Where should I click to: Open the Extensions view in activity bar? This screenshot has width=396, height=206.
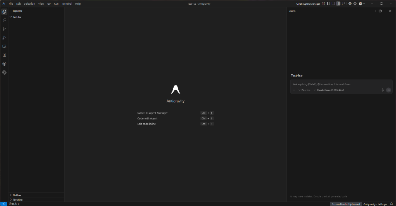(4, 55)
